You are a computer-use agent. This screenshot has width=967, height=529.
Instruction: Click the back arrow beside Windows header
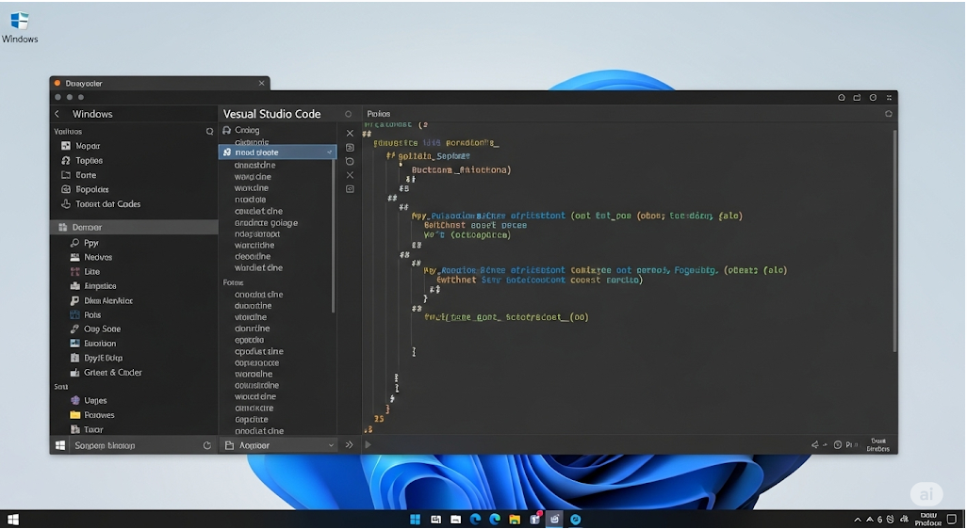click(x=57, y=114)
